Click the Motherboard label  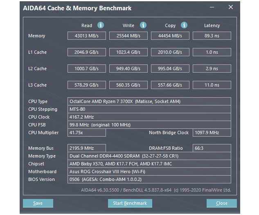42,172
